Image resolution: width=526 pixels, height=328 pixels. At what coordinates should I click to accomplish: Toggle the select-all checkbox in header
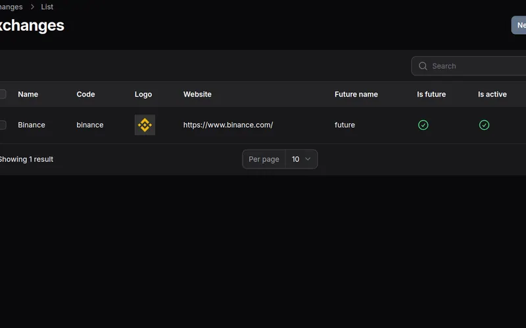[3, 94]
